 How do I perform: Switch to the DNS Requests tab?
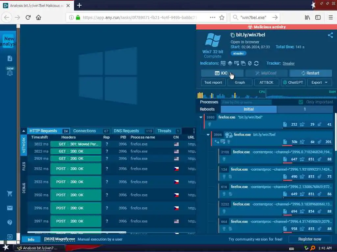(133, 131)
